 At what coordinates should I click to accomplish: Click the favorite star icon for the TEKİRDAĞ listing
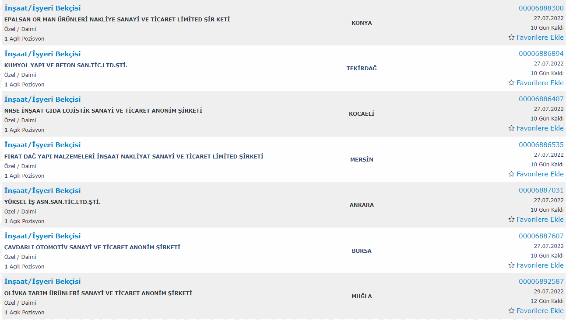click(511, 83)
